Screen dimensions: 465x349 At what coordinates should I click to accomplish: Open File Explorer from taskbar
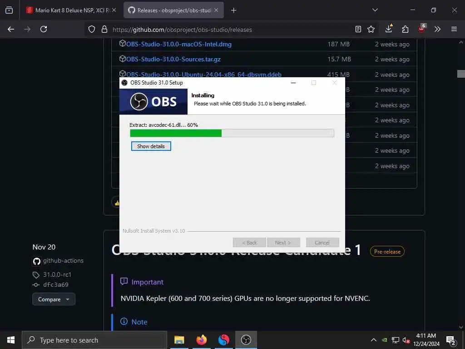point(179,340)
